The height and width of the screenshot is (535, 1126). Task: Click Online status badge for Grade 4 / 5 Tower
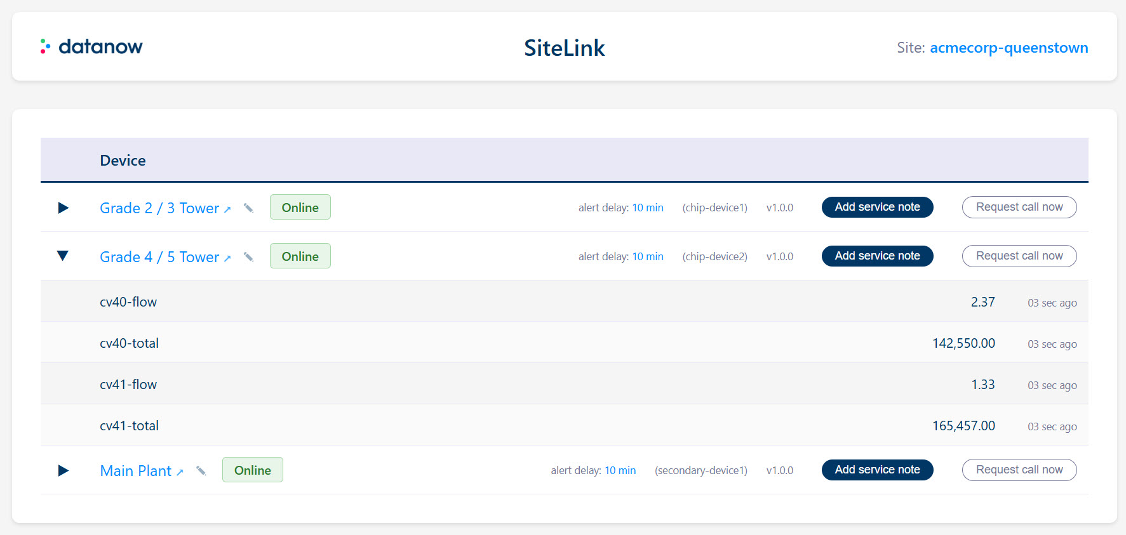(x=300, y=256)
